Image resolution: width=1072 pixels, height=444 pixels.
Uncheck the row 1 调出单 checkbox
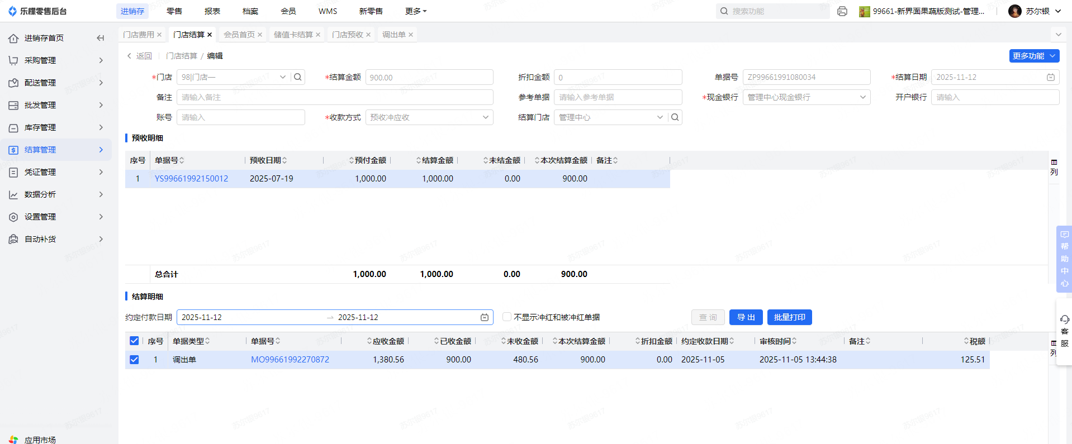(134, 360)
